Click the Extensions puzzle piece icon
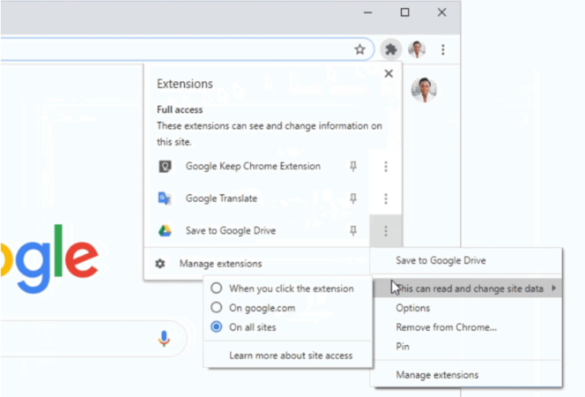Viewport: 585px width, 397px height. coord(391,49)
